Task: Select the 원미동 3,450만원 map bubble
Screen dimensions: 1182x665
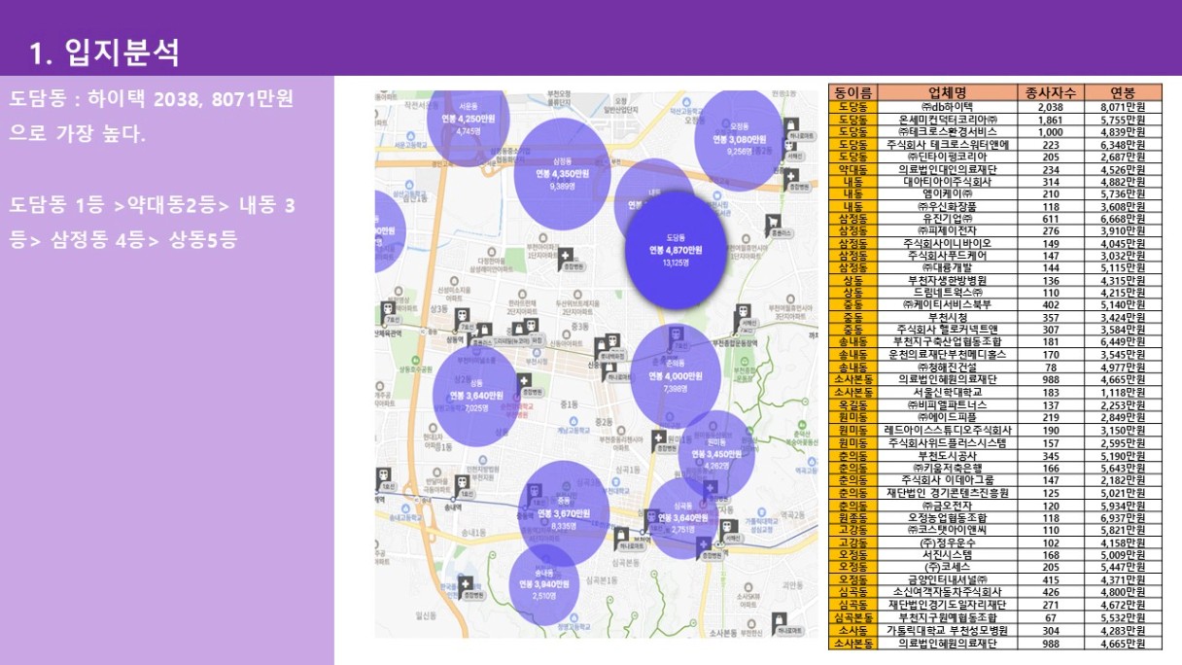Action: coord(716,454)
